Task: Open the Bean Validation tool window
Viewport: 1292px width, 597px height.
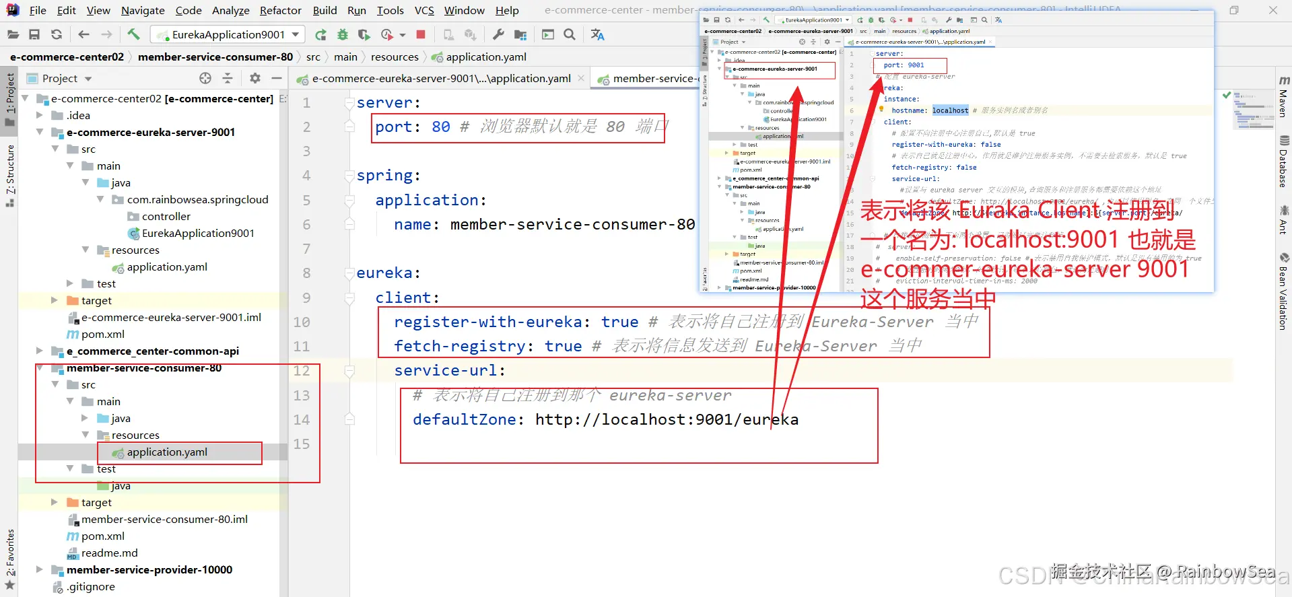Action: coord(1284,291)
